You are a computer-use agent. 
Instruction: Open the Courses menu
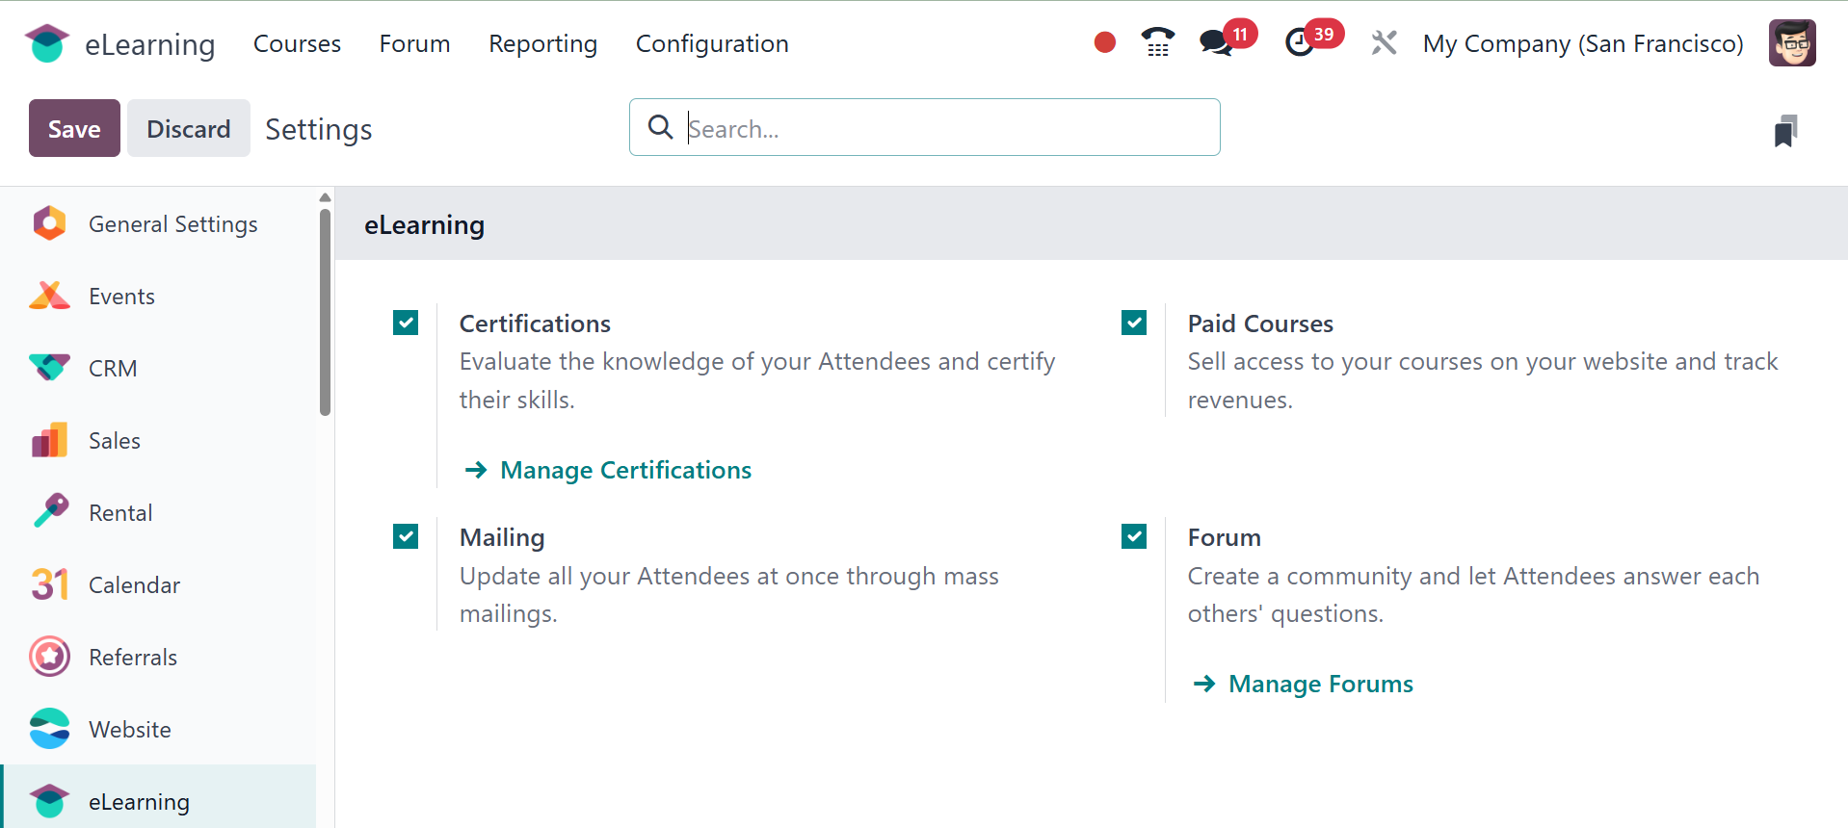[x=297, y=43]
